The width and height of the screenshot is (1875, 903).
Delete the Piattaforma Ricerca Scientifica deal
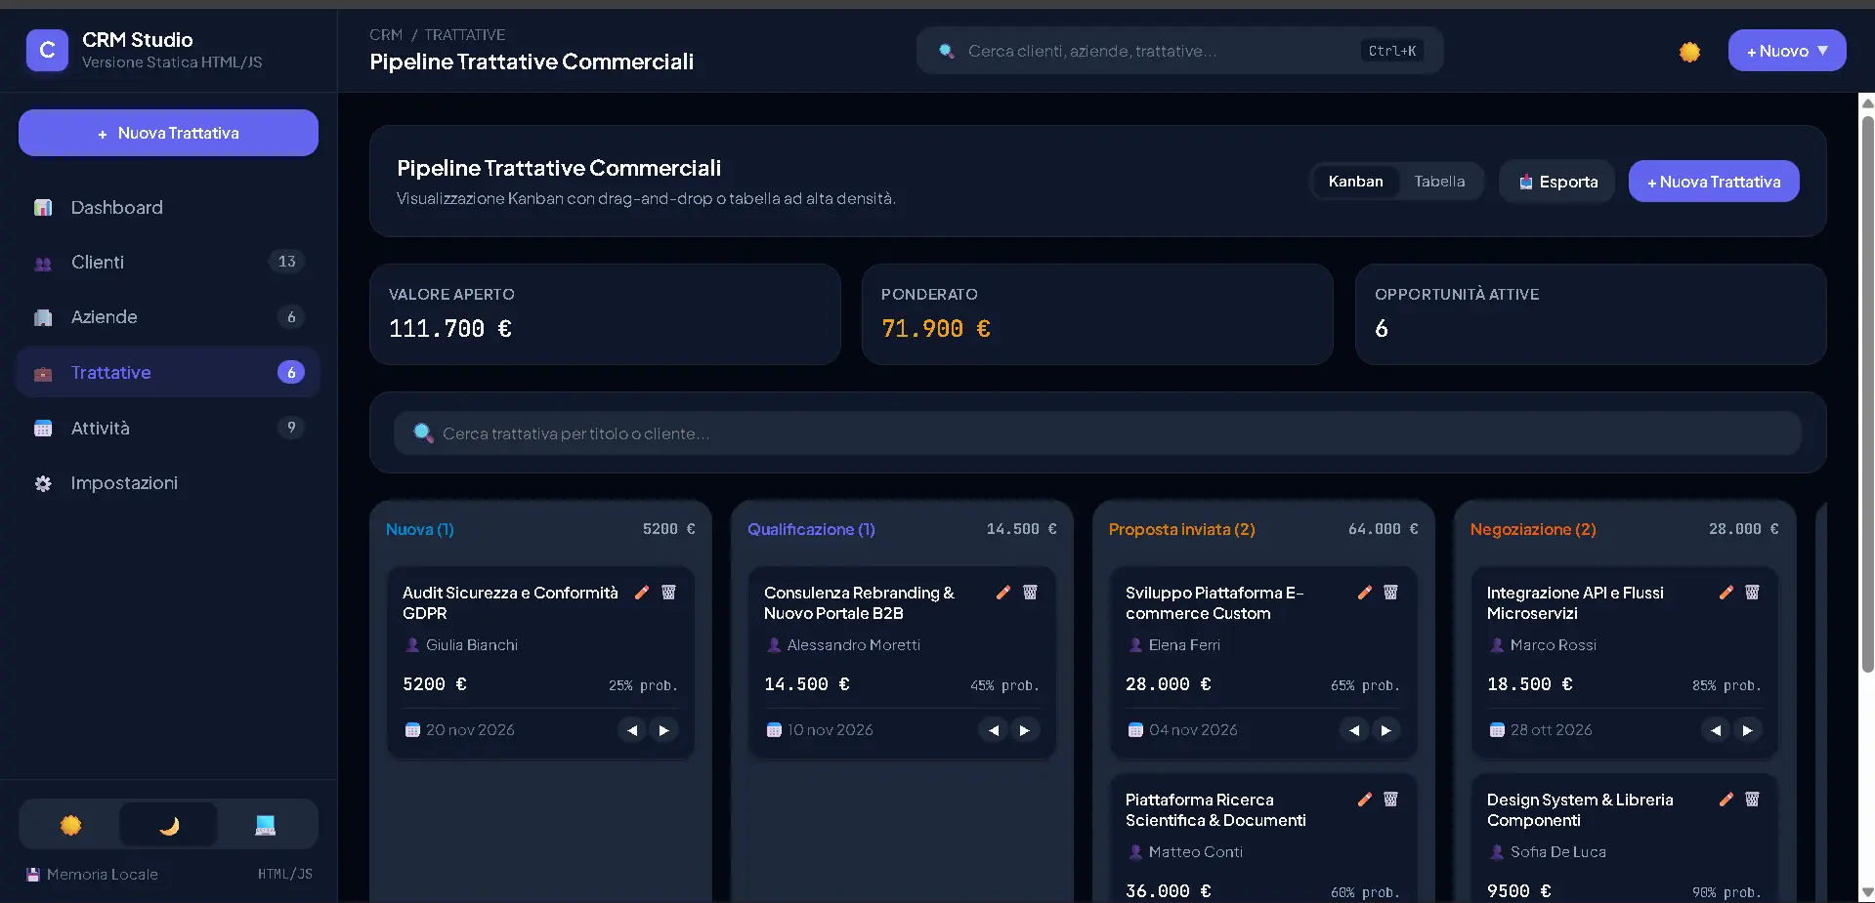coord(1390,800)
